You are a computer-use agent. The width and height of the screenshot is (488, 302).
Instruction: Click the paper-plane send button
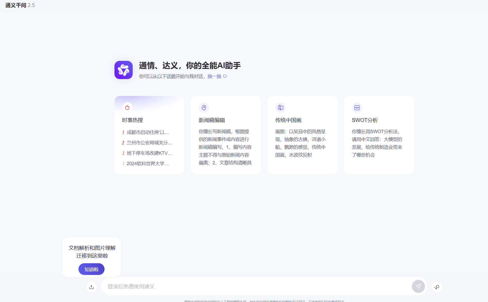(x=418, y=286)
